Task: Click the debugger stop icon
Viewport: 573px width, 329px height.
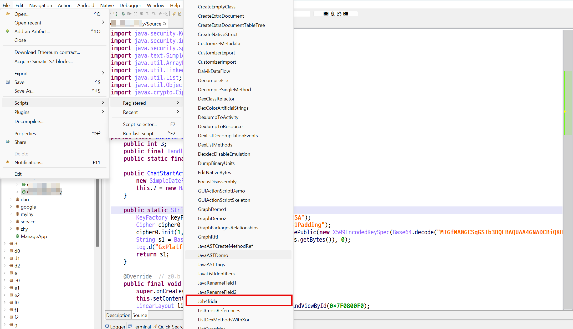Action: [x=141, y=14]
